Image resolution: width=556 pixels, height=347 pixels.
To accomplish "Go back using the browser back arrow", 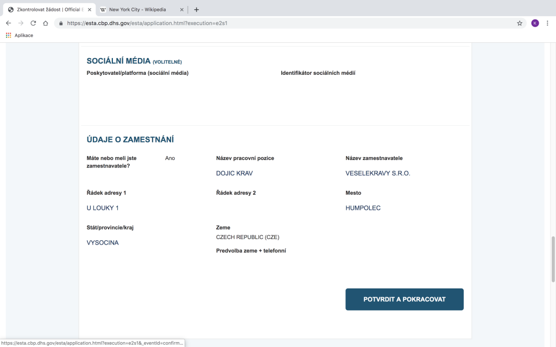I will [8, 23].
